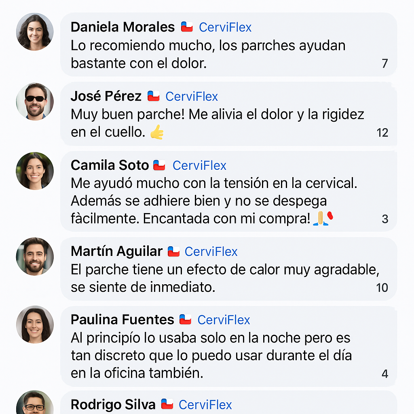
Task: Select Paulina Fuentes's comment text about the office
Action: point(211,355)
